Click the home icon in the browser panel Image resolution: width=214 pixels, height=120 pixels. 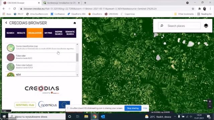point(75,23)
